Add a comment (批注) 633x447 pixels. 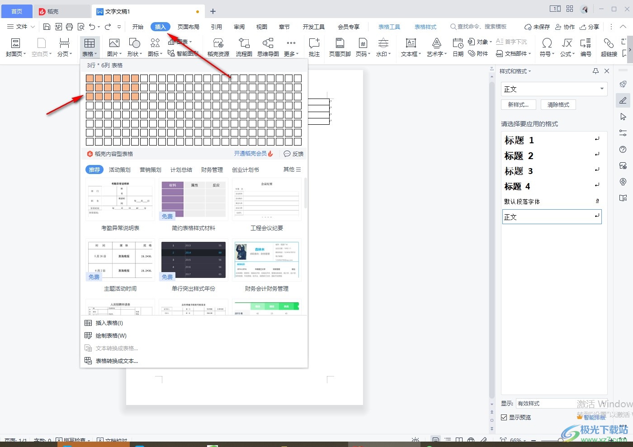(314, 47)
